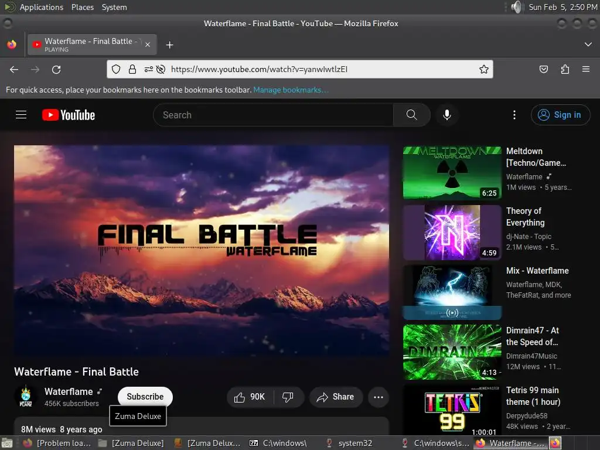Viewport: 600px width, 450px height.
Task: Open the Manage bookmarks link
Action: 291,90
